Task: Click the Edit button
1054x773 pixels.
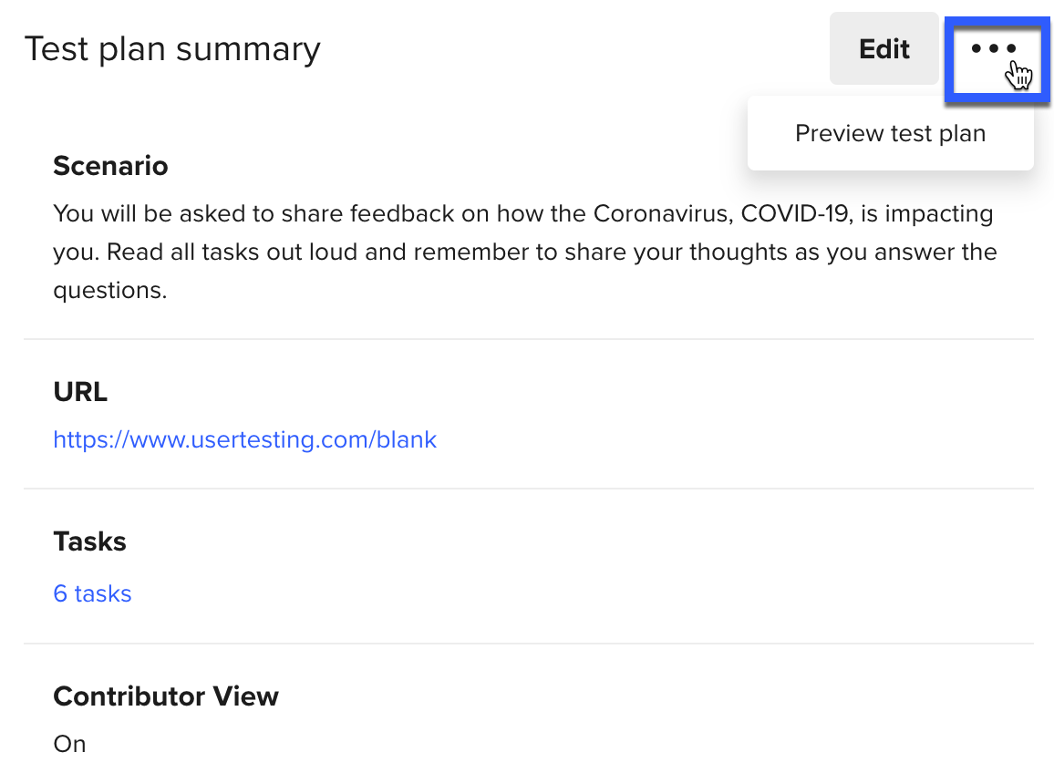Action: tap(883, 48)
